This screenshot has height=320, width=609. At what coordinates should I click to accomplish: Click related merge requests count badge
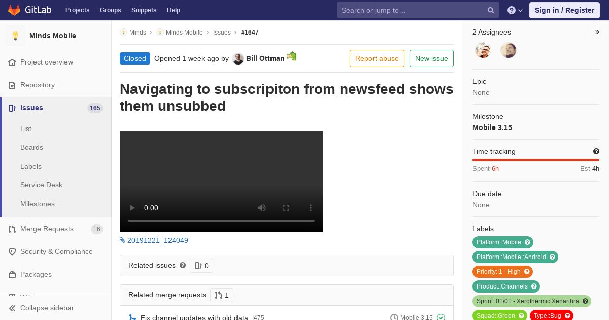[222, 295]
